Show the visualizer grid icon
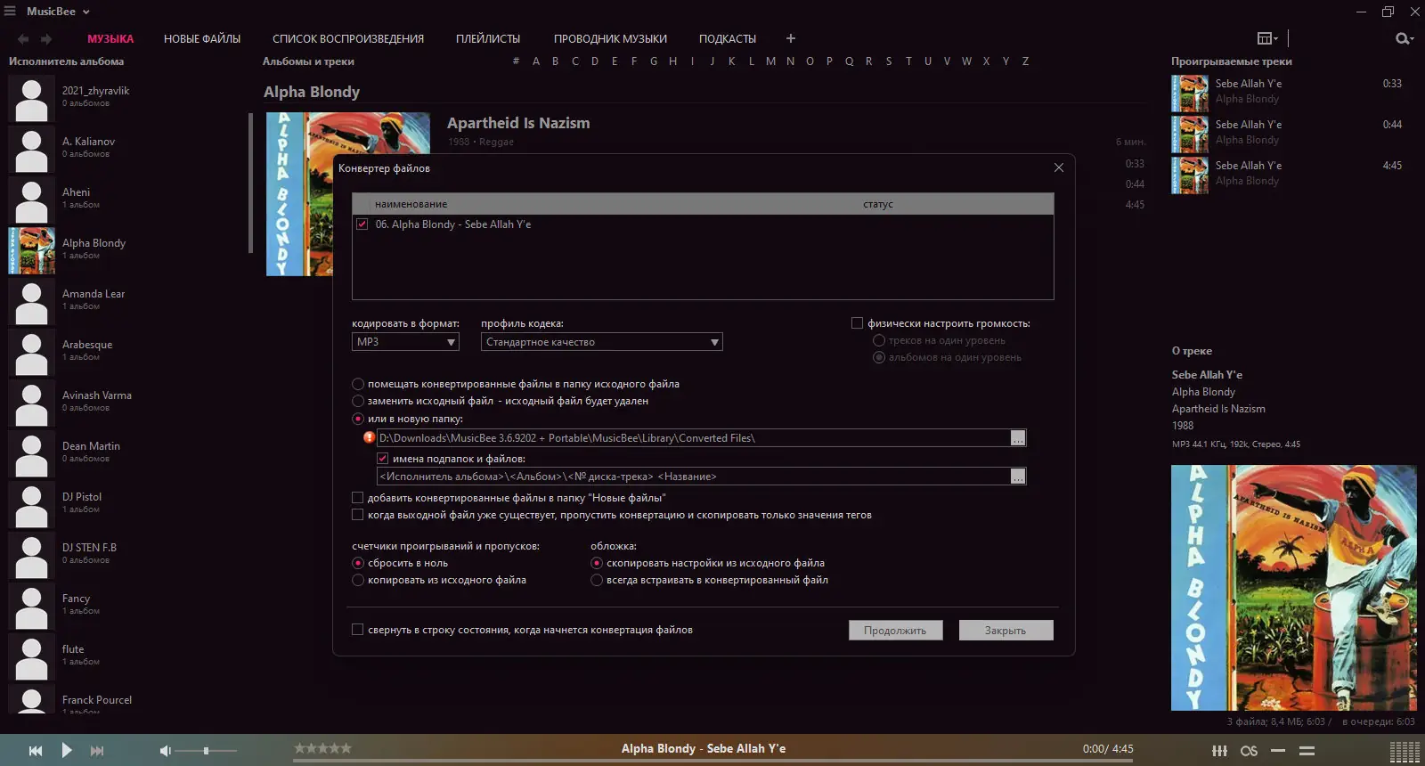The width and height of the screenshot is (1425, 766). pyautogui.click(x=1405, y=751)
